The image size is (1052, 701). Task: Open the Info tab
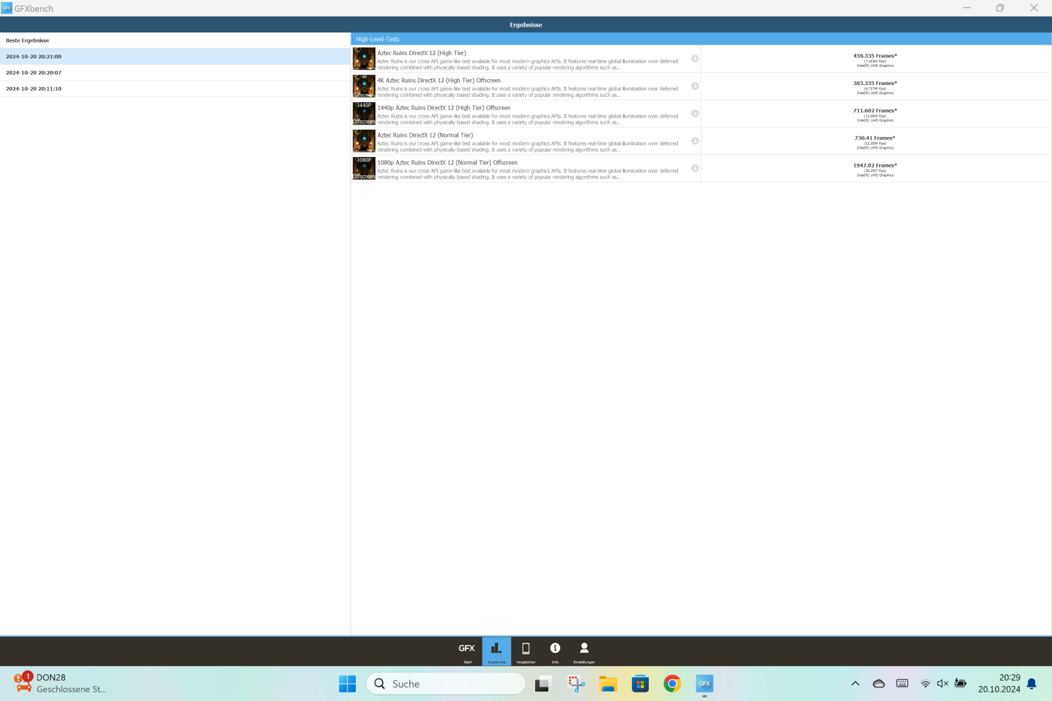[555, 652]
